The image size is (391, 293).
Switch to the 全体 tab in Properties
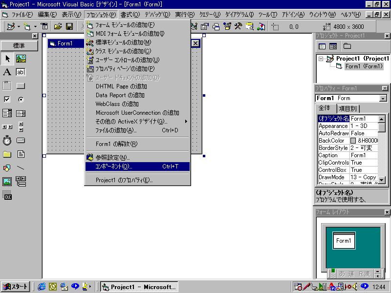click(325, 108)
